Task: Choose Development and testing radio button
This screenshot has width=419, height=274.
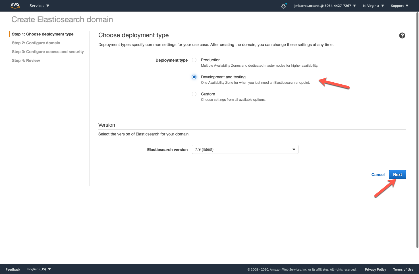Action: point(194,77)
